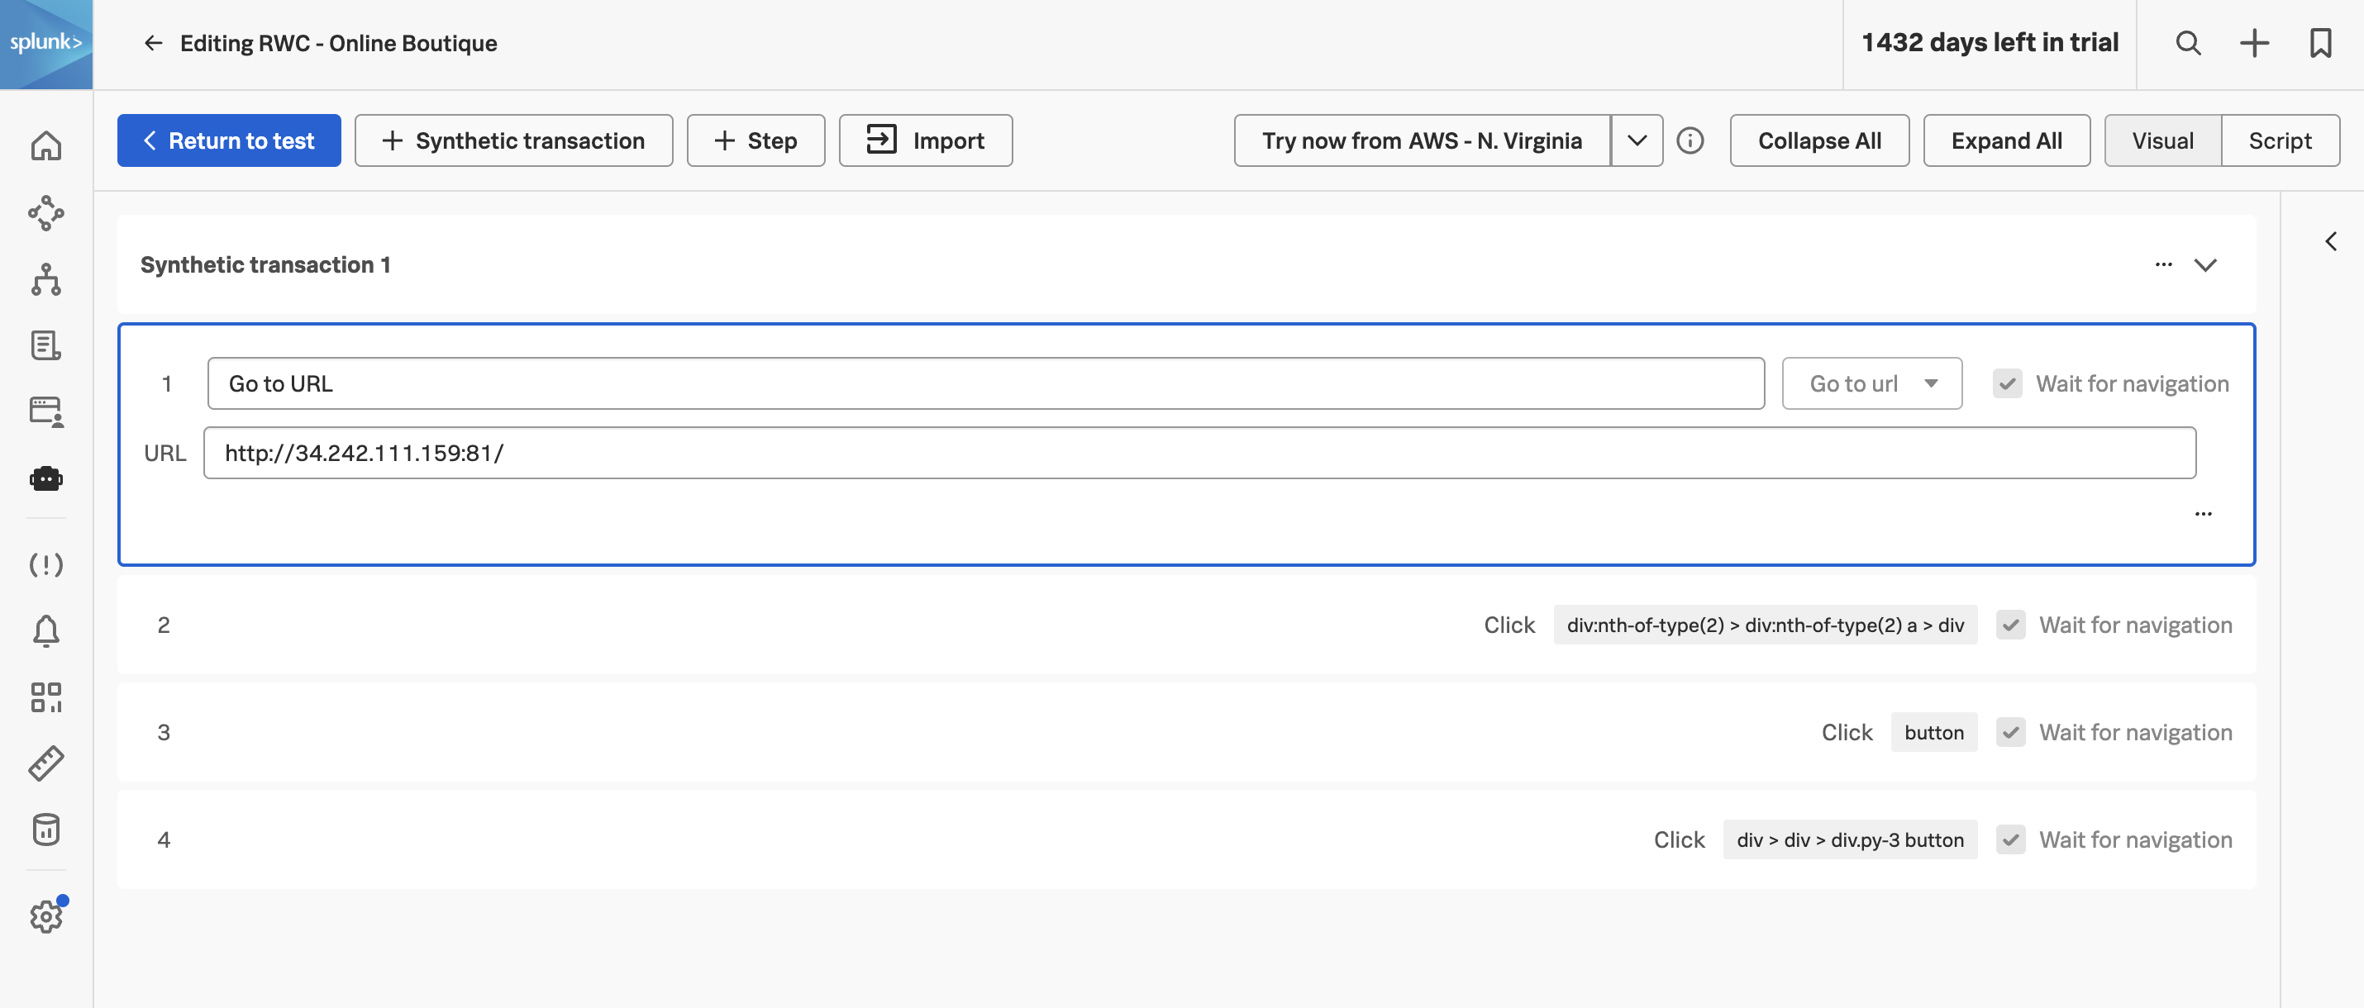
Task: Click the Return to test button
Action: [x=229, y=140]
